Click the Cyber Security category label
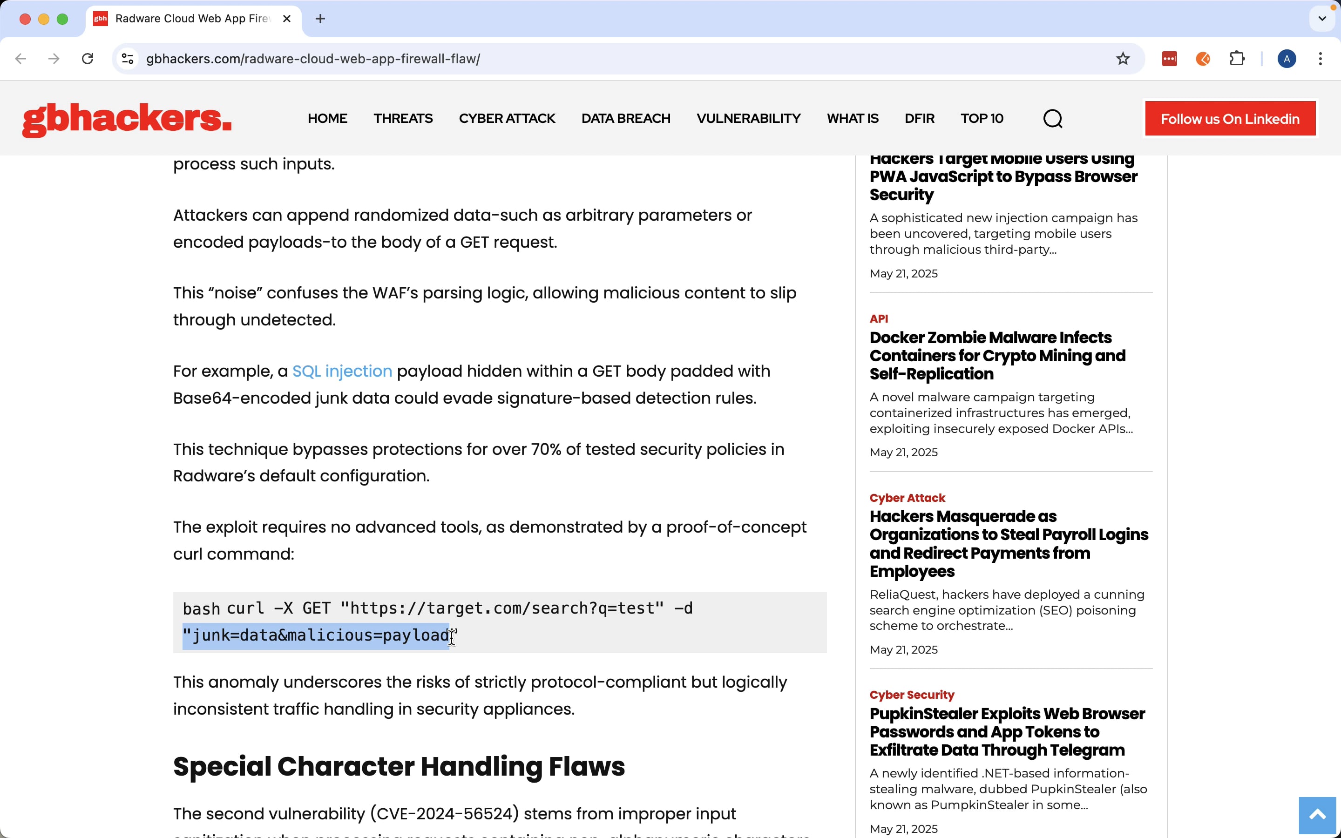This screenshot has height=838, width=1341. tap(912, 695)
